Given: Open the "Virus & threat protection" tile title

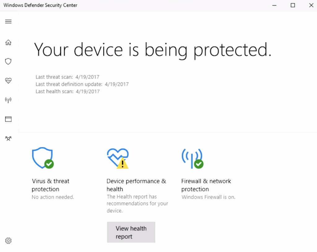Looking at the screenshot, I should pyautogui.click(x=50, y=185).
